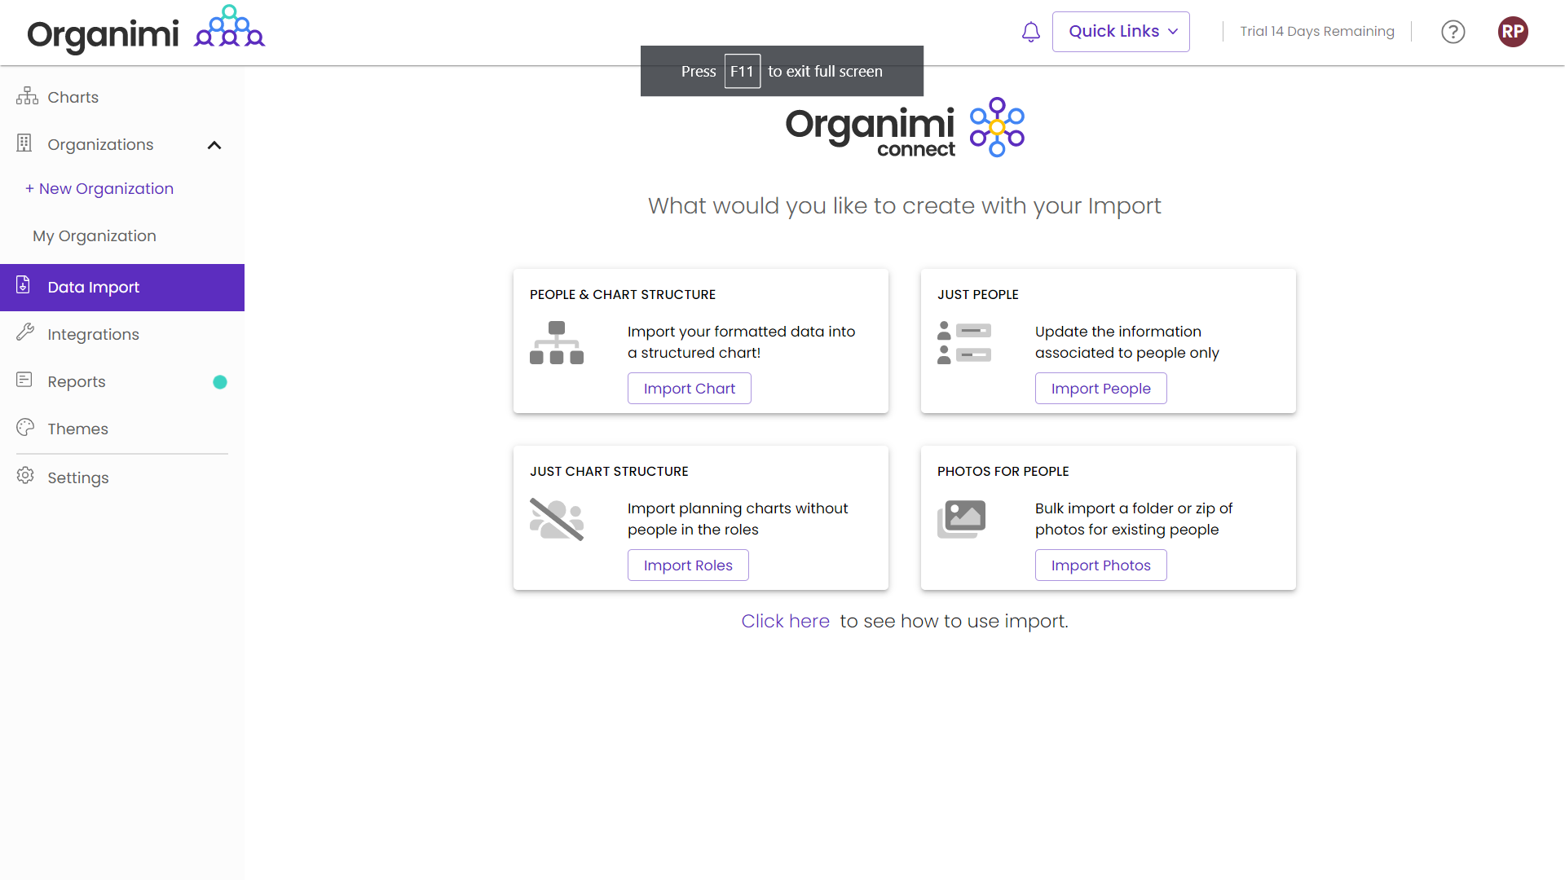Collapse the Organizations chevron

[x=214, y=145]
